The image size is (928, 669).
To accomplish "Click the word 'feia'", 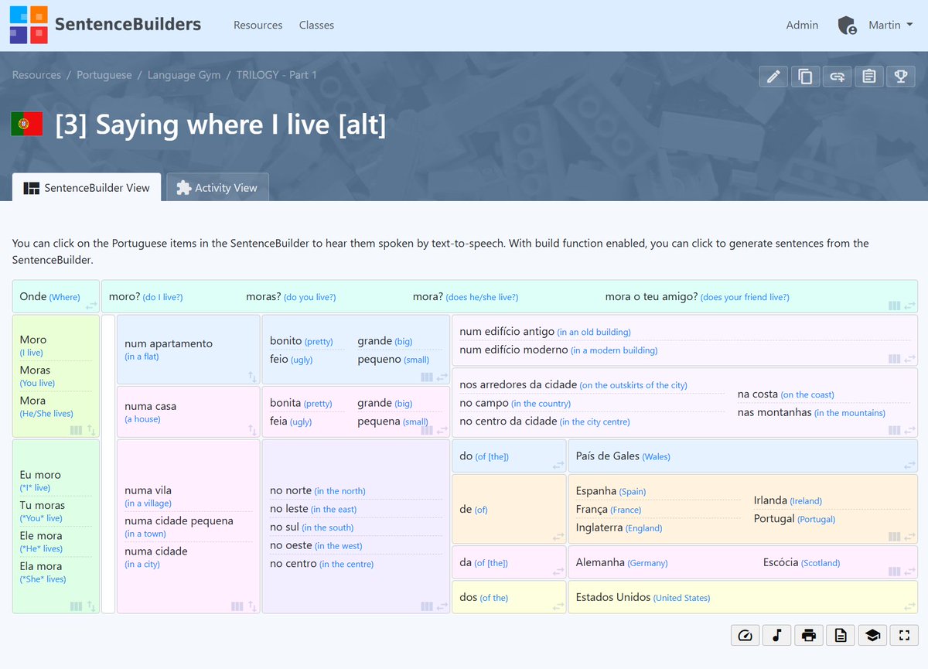I will [x=278, y=422].
